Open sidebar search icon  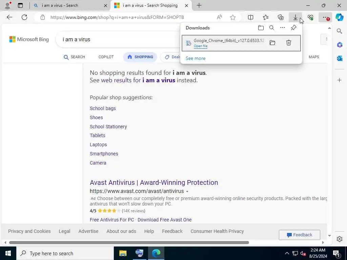340,31
